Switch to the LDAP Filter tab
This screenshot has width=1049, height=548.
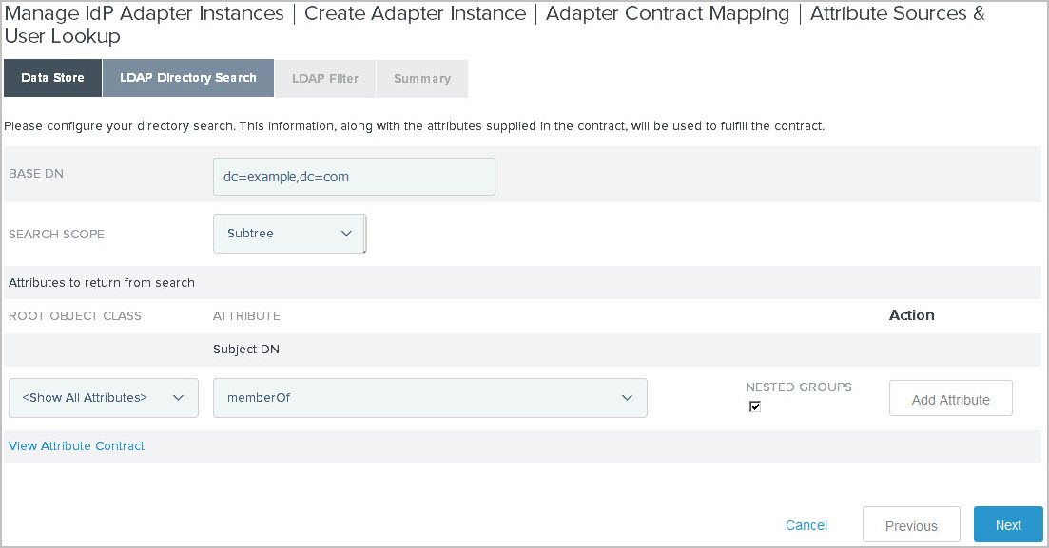[x=324, y=78]
